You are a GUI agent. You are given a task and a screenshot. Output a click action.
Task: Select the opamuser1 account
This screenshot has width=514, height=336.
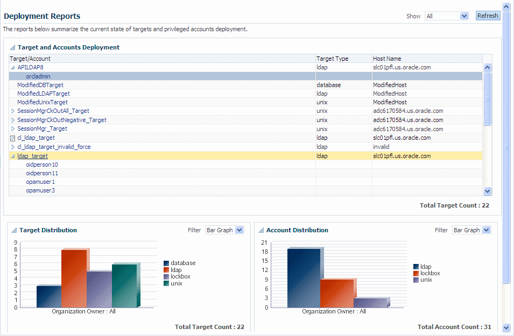[x=40, y=182]
